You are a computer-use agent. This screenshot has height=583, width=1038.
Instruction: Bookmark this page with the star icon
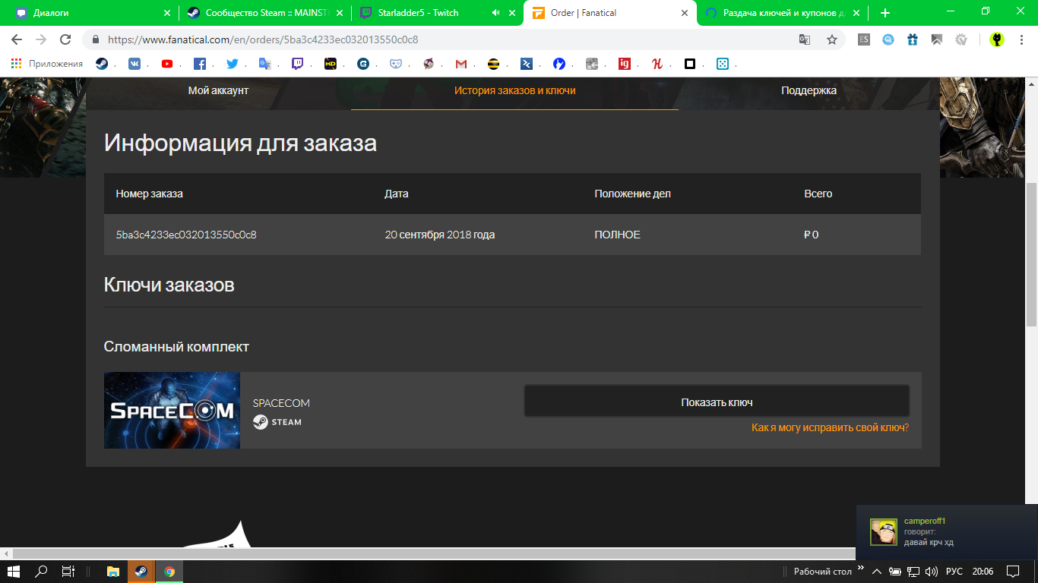pos(832,39)
